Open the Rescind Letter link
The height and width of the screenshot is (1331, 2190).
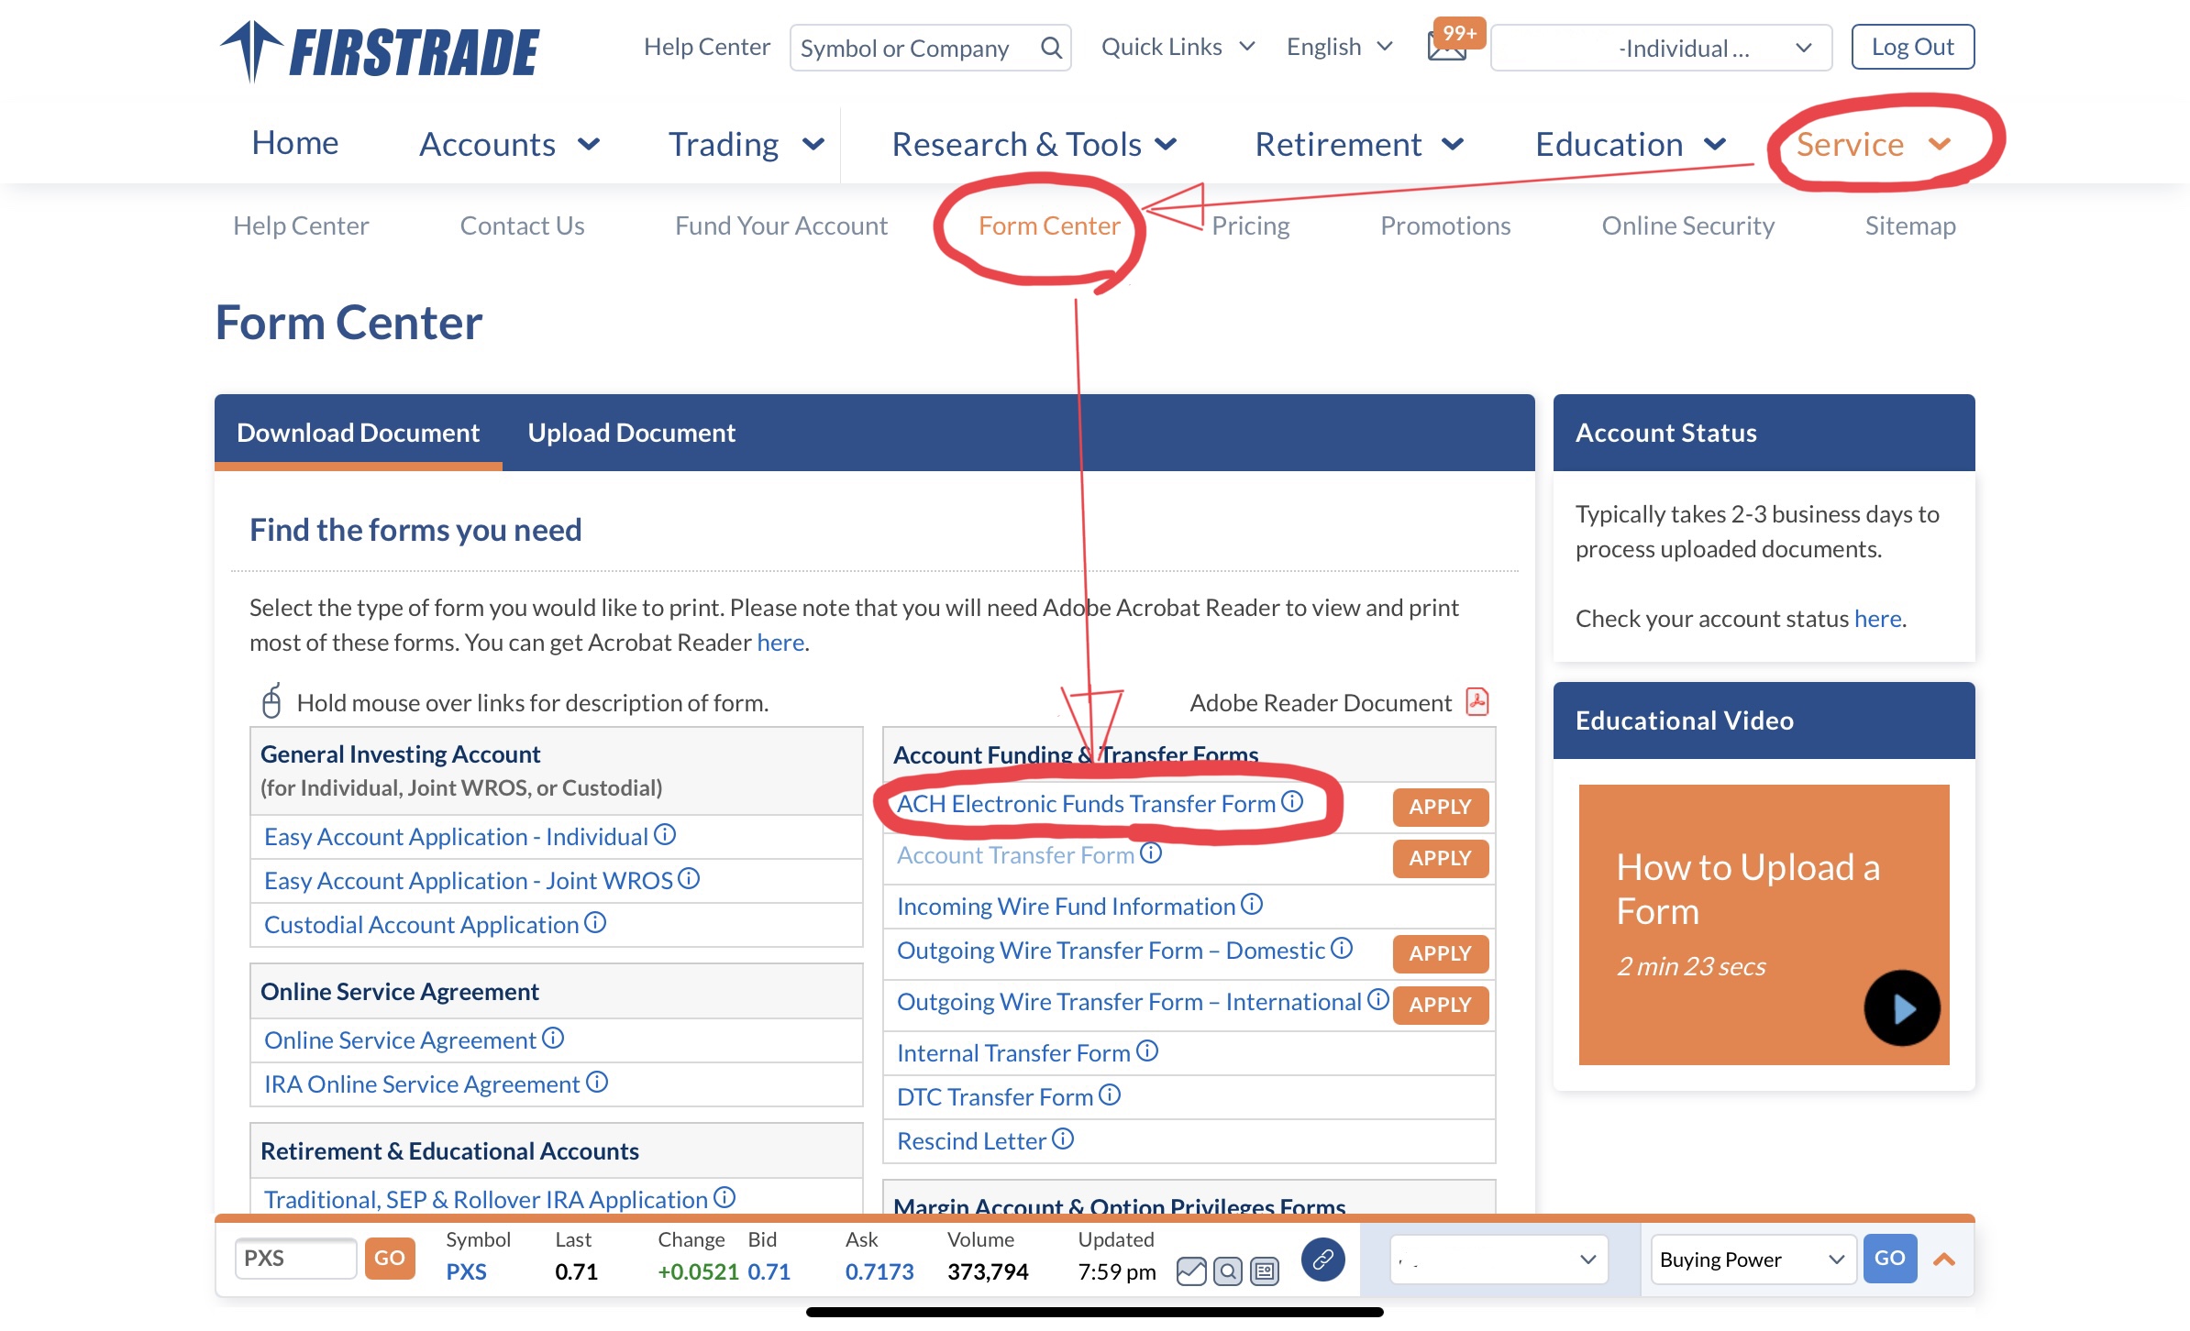(x=971, y=1140)
